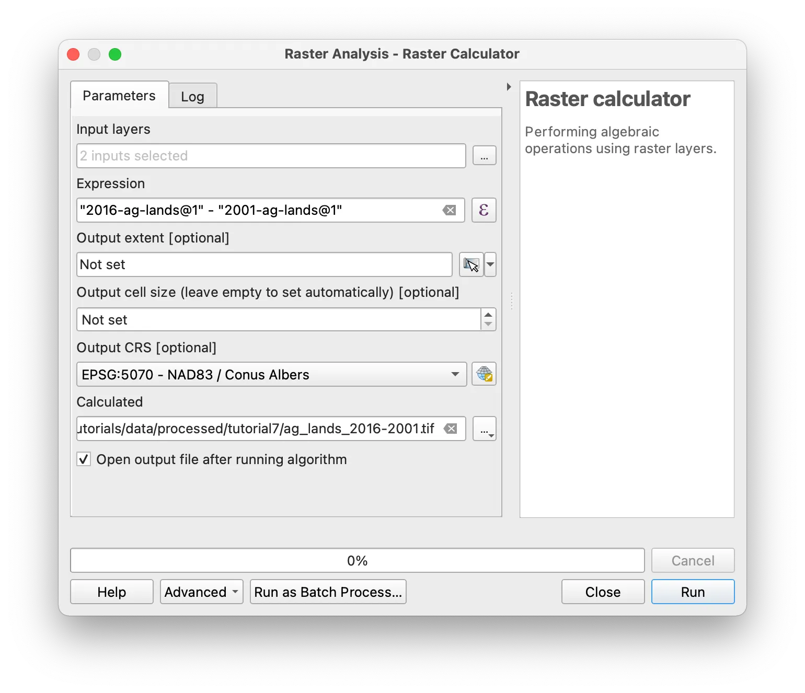Clear the Calculated output file path
The width and height of the screenshot is (805, 693).
[x=451, y=429]
